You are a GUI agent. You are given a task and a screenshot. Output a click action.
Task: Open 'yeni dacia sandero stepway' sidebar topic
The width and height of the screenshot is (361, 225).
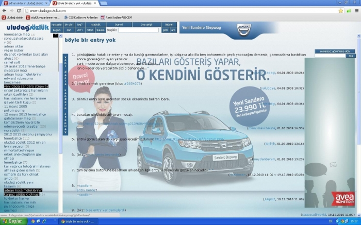pos(26,86)
